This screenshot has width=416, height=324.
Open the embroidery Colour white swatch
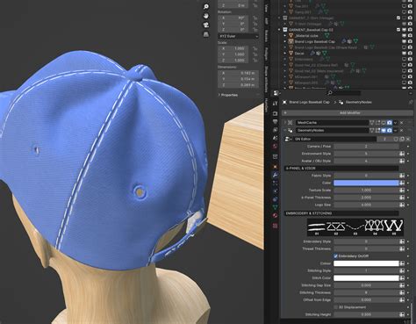[x=366, y=263]
